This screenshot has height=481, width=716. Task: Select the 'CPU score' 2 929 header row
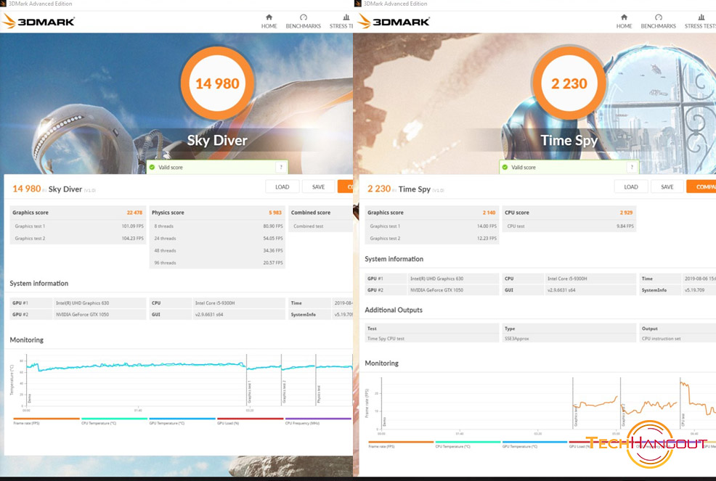click(569, 212)
